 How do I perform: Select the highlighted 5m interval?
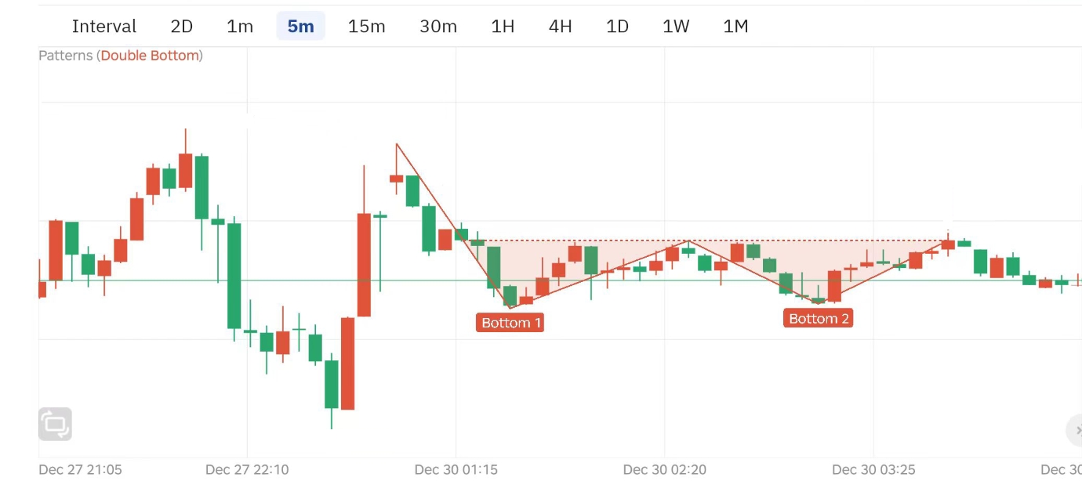click(x=300, y=27)
